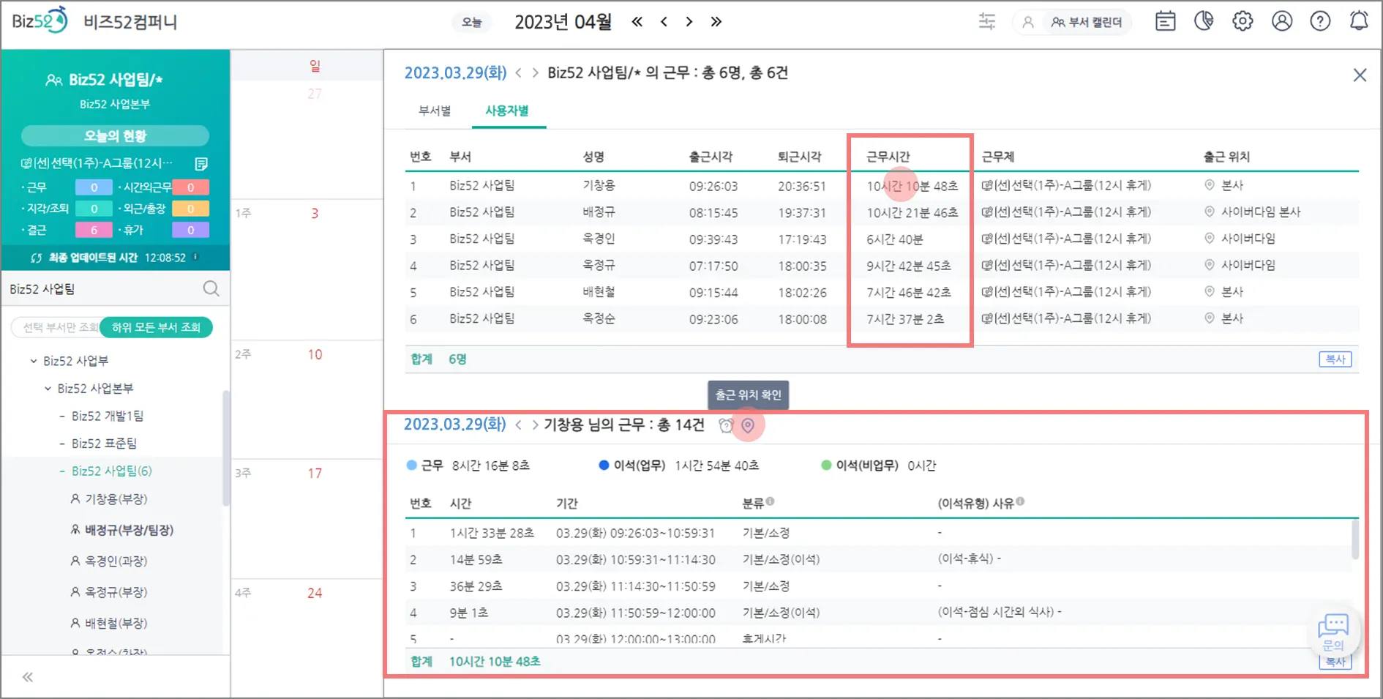Viewport: 1383px width, 699px height.
Task: Open the filter settings sliders icon
Action: (x=987, y=22)
